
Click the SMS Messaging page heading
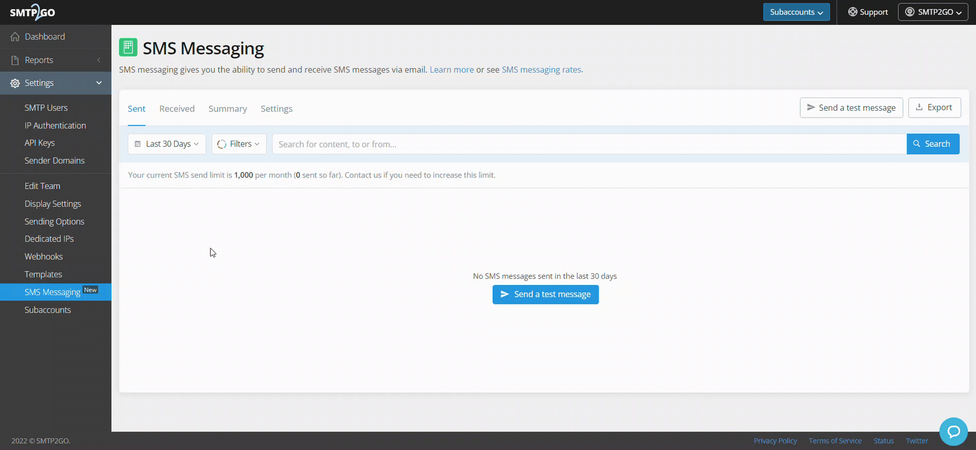pos(203,48)
